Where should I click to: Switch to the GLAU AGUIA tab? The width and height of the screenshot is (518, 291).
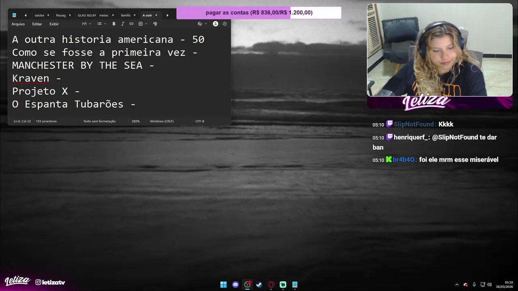(x=87, y=15)
